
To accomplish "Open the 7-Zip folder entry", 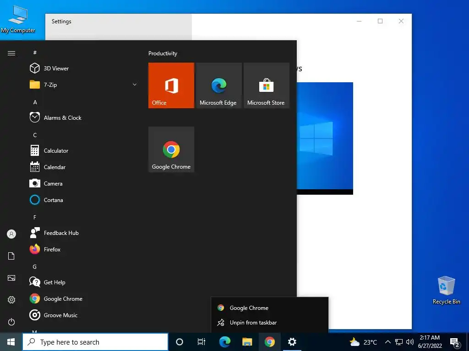I will (x=84, y=85).
